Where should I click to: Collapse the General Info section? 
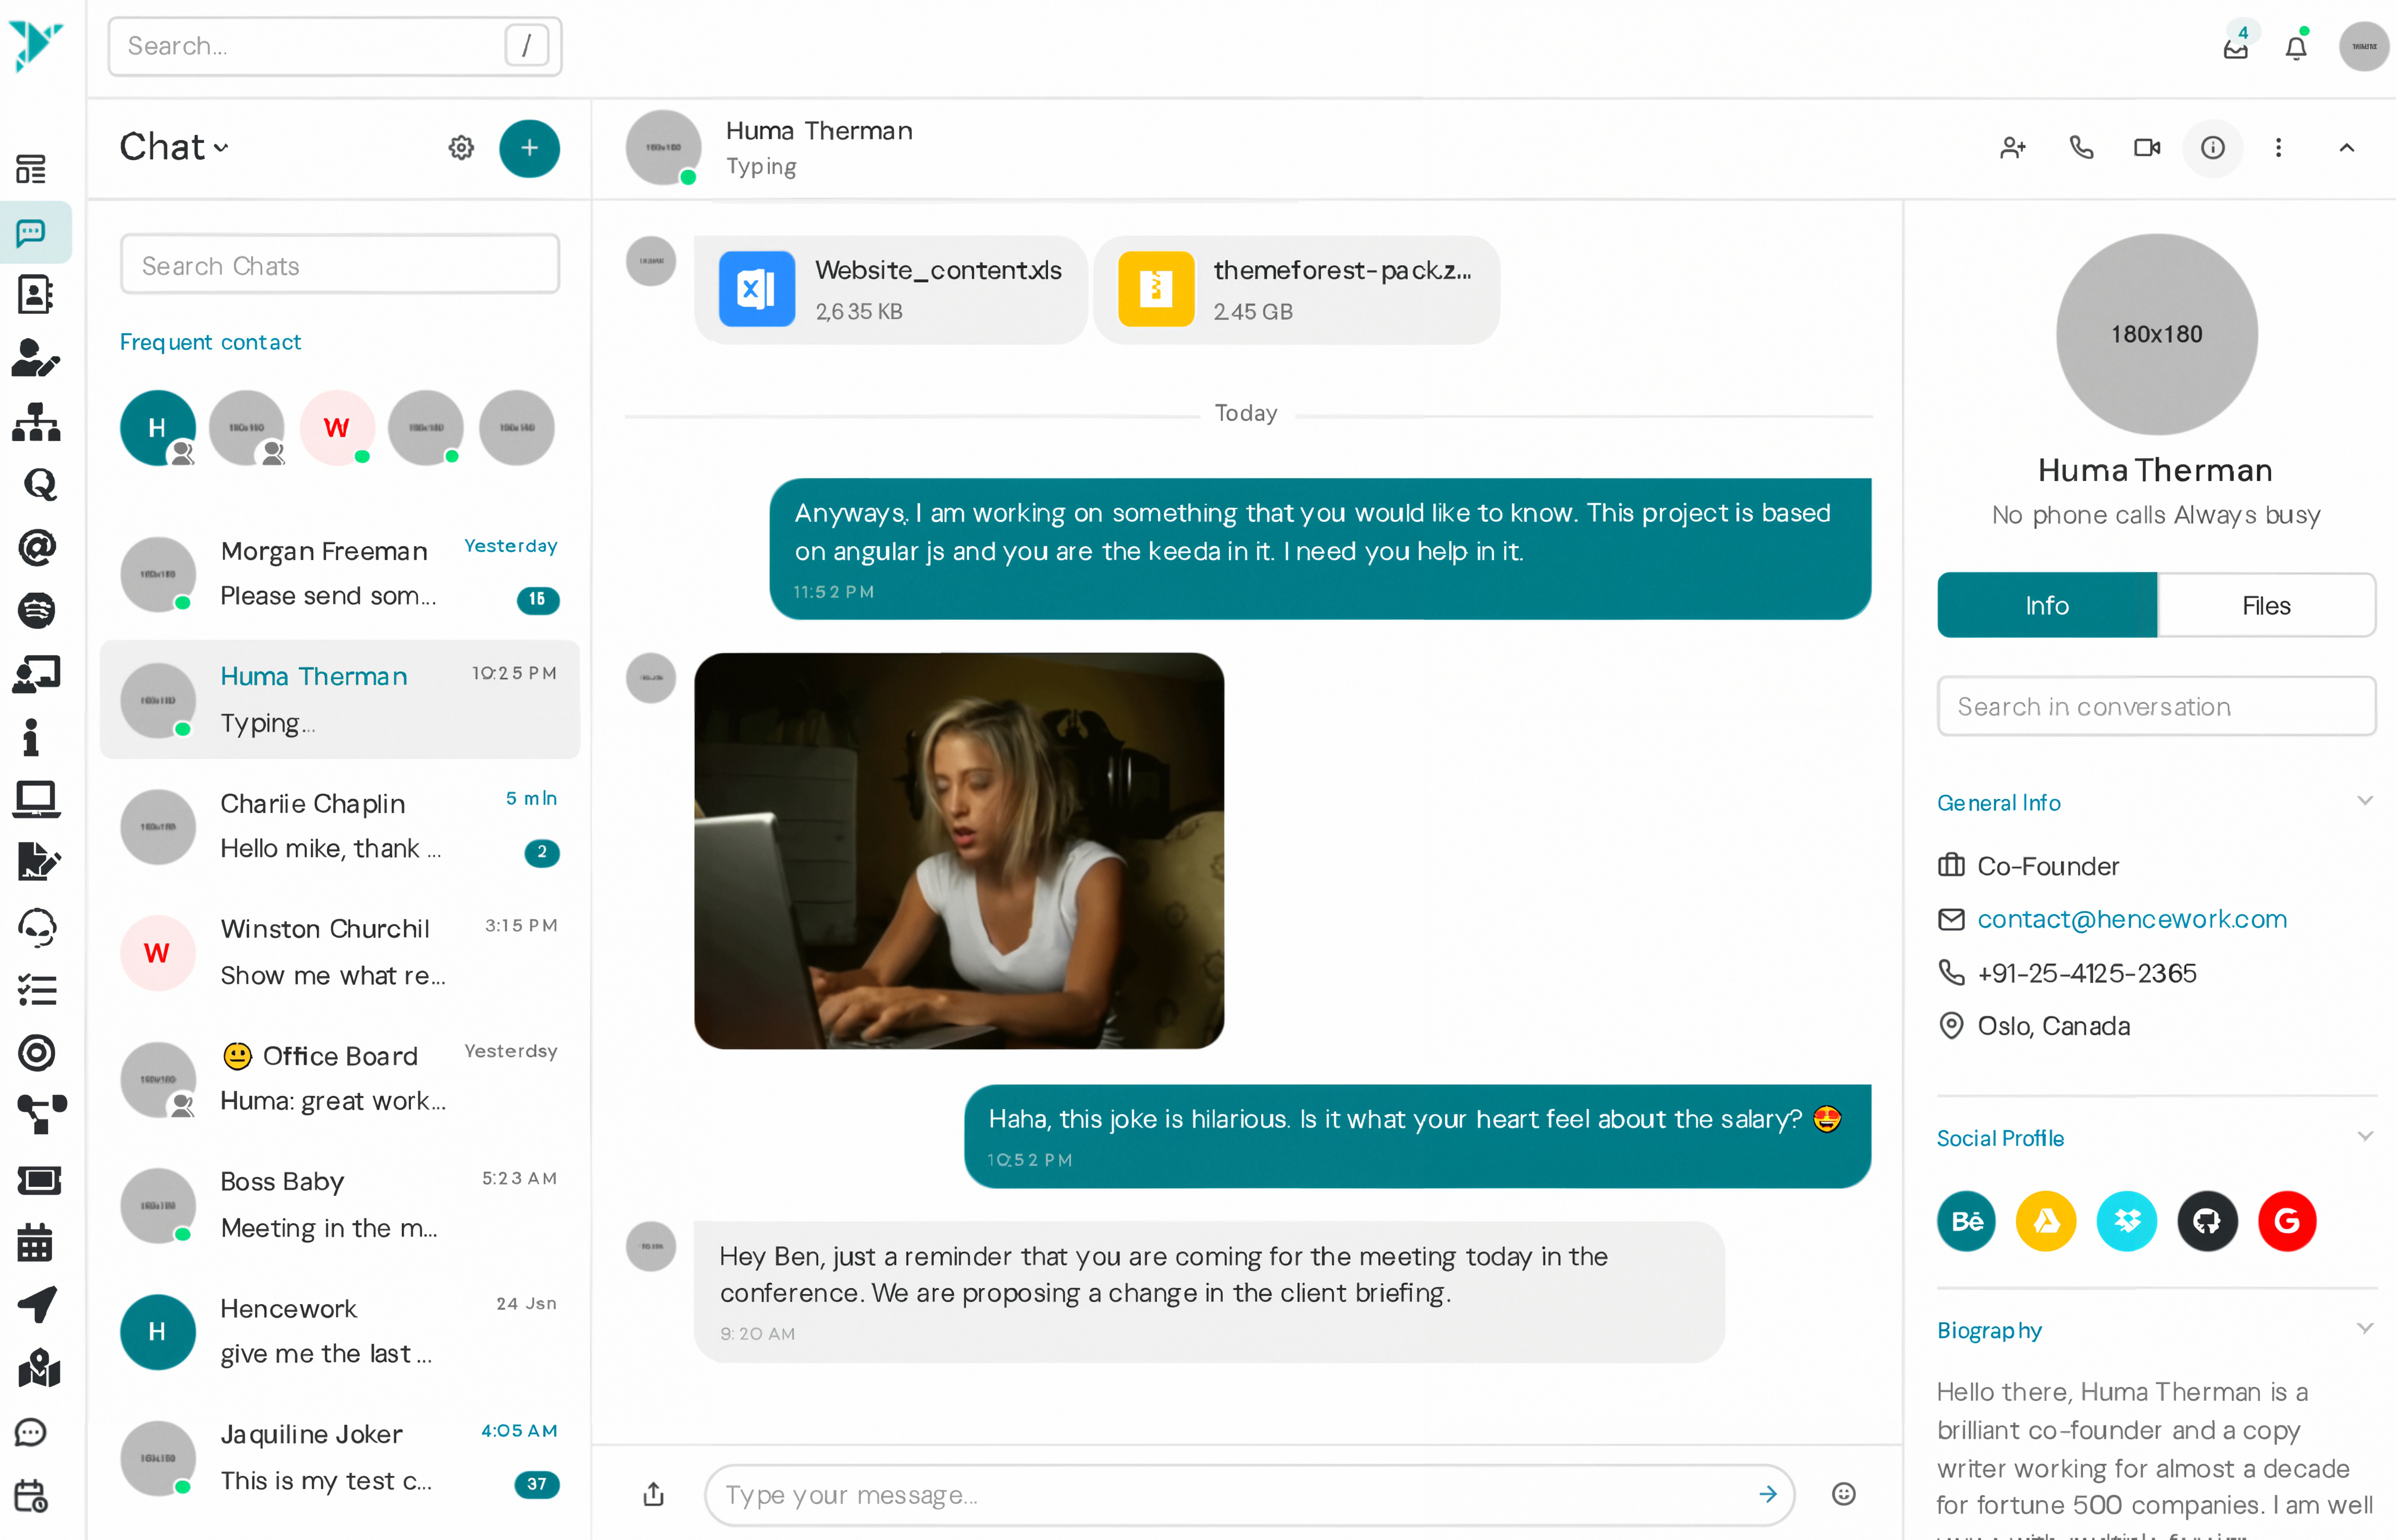click(2364, 801)
